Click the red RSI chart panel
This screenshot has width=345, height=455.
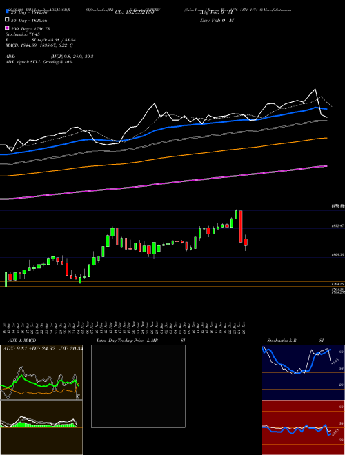coord(303,427)
